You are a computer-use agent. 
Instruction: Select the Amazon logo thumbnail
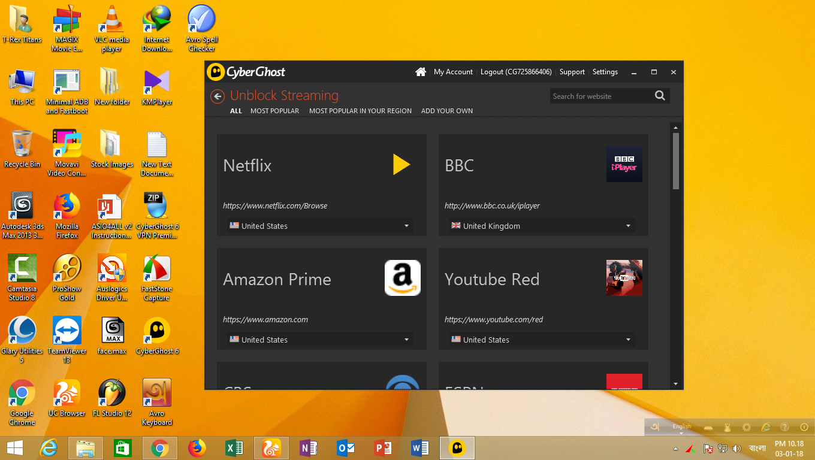[403, 278]
